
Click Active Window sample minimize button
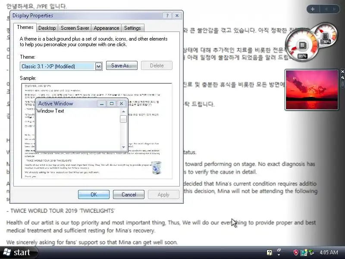click(x=102, y=104)
